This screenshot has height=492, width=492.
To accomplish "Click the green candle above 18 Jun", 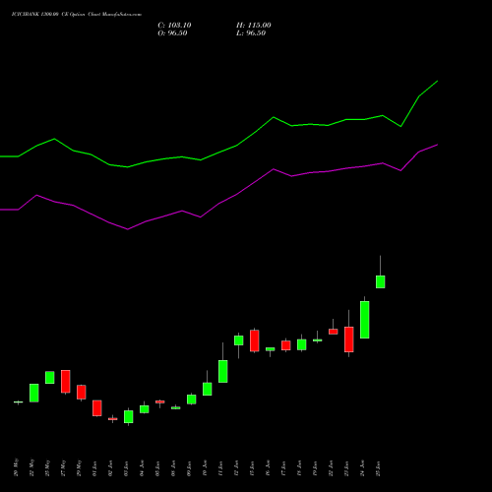I will 302,344.
